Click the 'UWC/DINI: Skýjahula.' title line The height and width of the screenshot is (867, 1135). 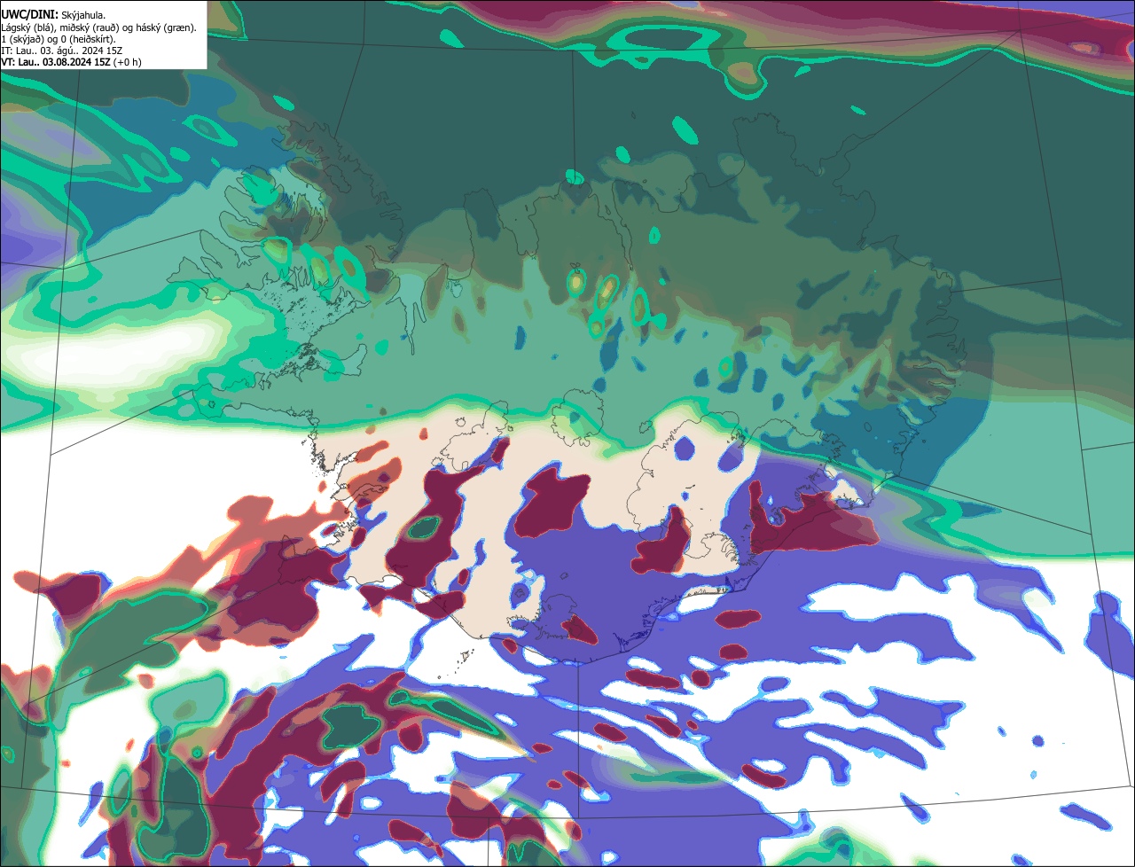[x=53, y=15]
